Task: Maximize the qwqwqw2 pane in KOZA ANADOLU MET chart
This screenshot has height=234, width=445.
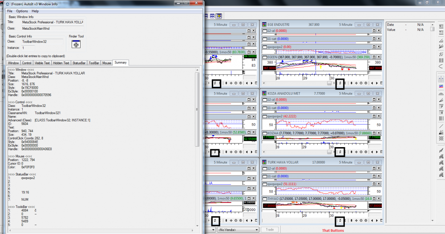Action: [x=374, y=116]
